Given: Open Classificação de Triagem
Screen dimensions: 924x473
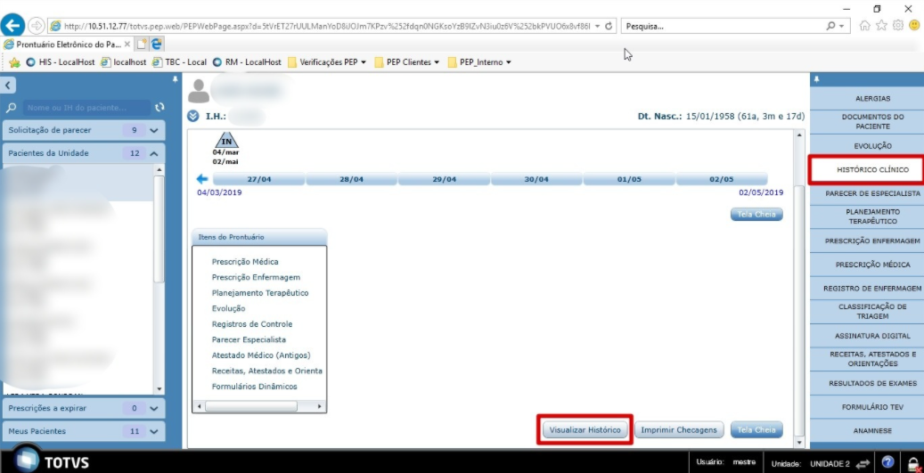Looking at the screenshot, I should pyautogui.click(x=872, y=312).
